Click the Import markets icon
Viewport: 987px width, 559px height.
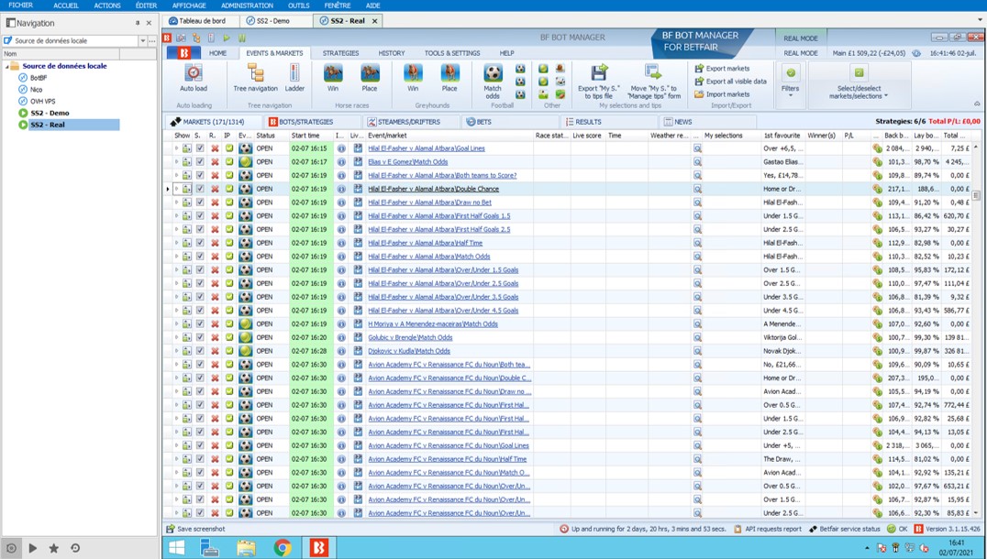(699, 94)
